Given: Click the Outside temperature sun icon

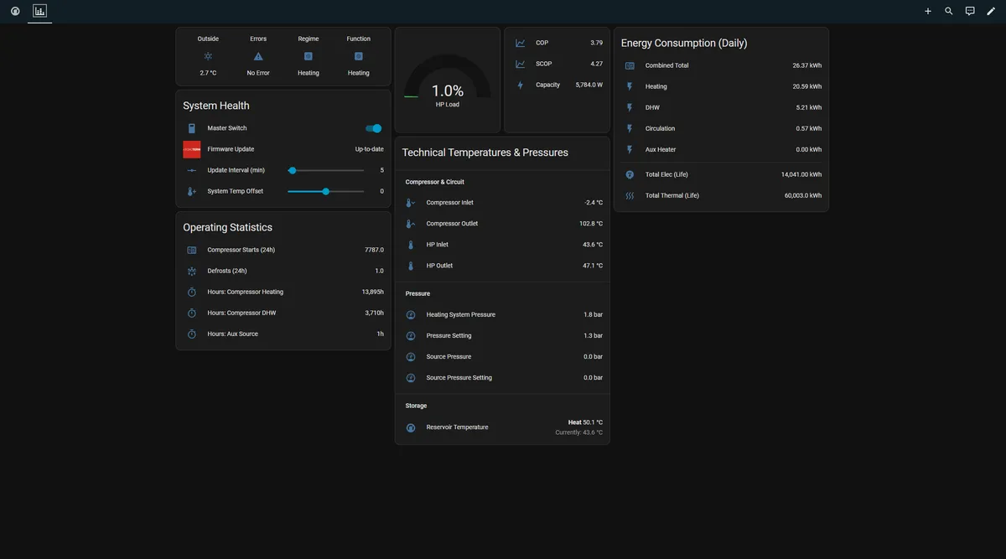Looking at the screenshot, I should tap(208, 56).
